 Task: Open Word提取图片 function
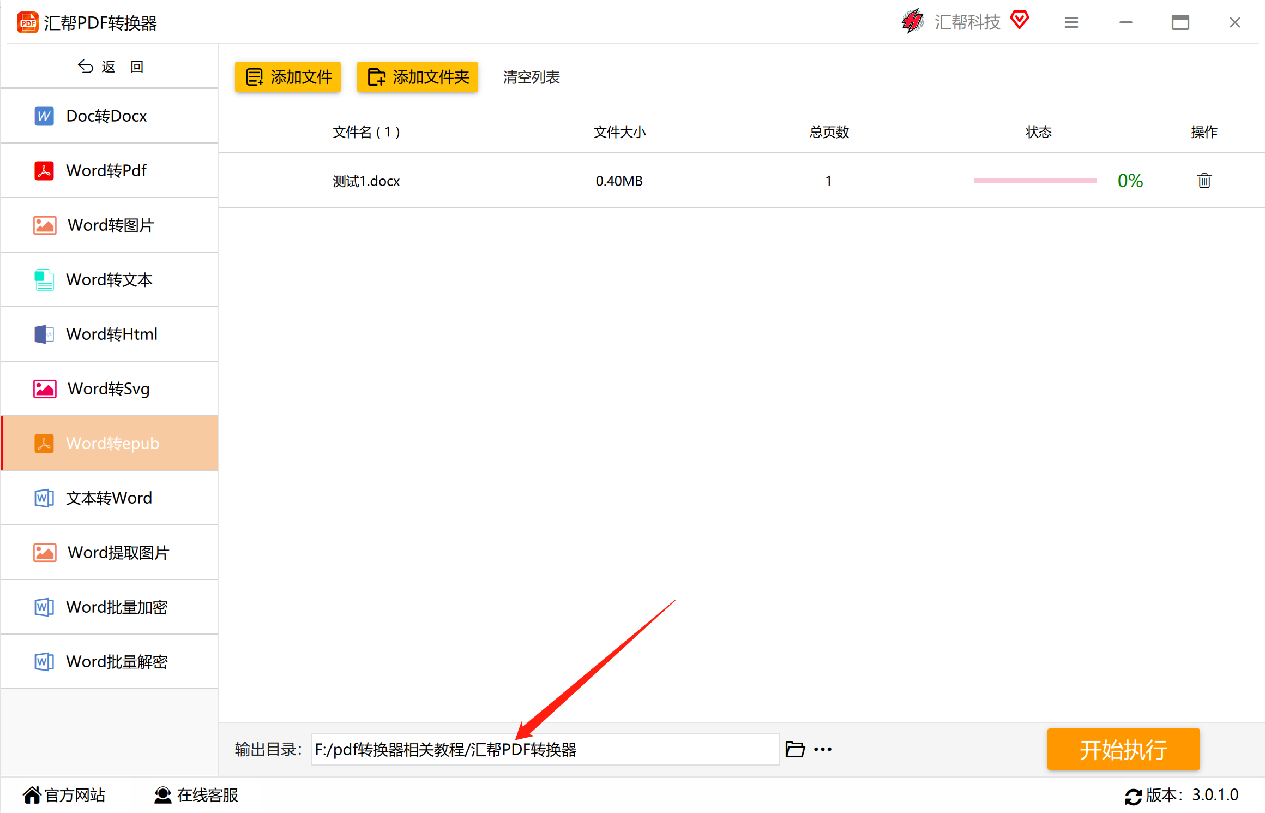109,553
